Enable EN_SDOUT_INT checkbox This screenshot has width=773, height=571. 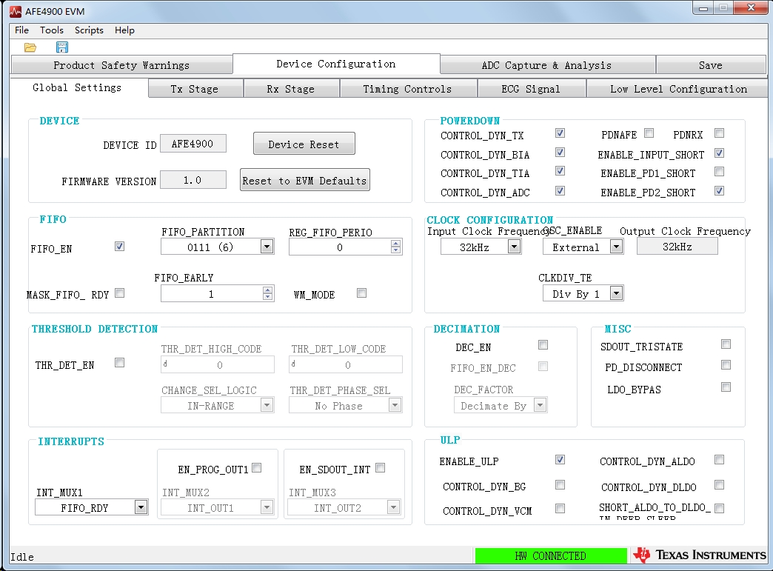pos(380,467)
